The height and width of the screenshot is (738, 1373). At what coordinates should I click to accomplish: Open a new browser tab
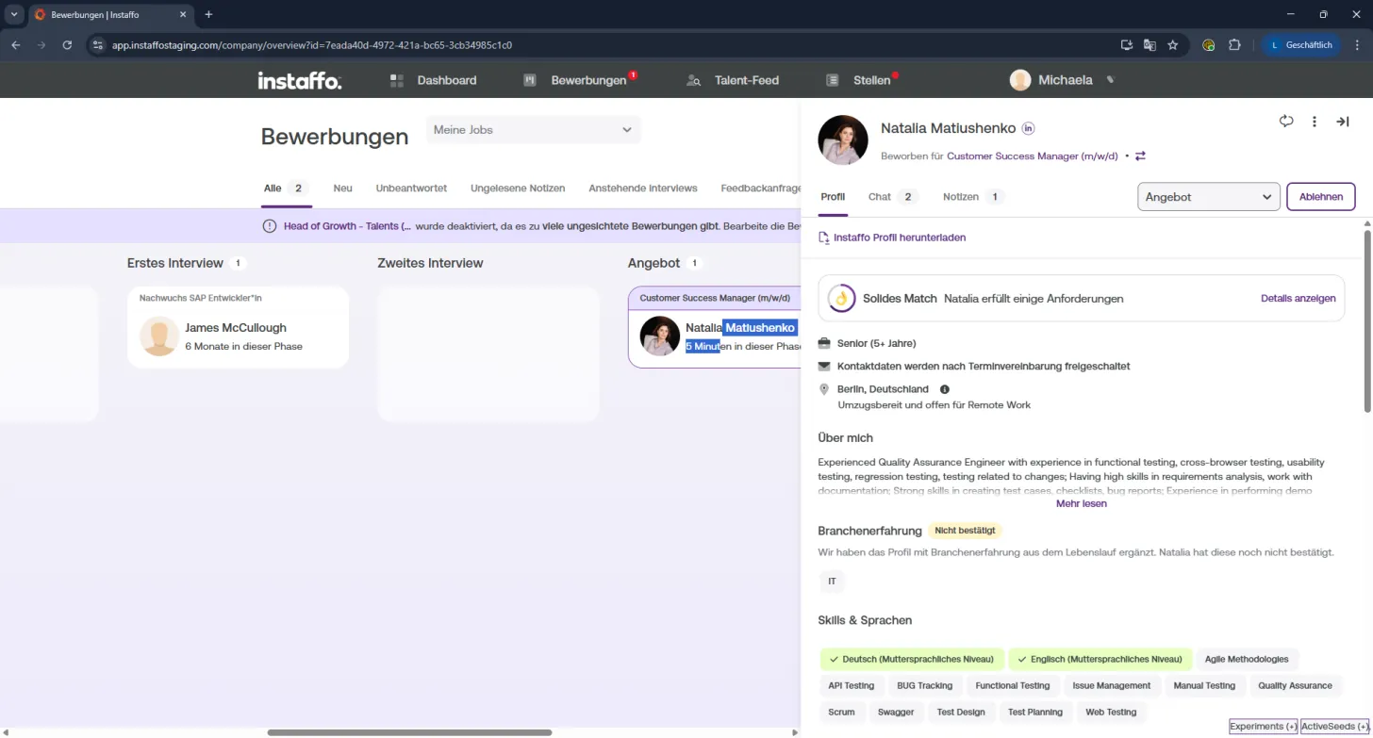tap(208, 14)
